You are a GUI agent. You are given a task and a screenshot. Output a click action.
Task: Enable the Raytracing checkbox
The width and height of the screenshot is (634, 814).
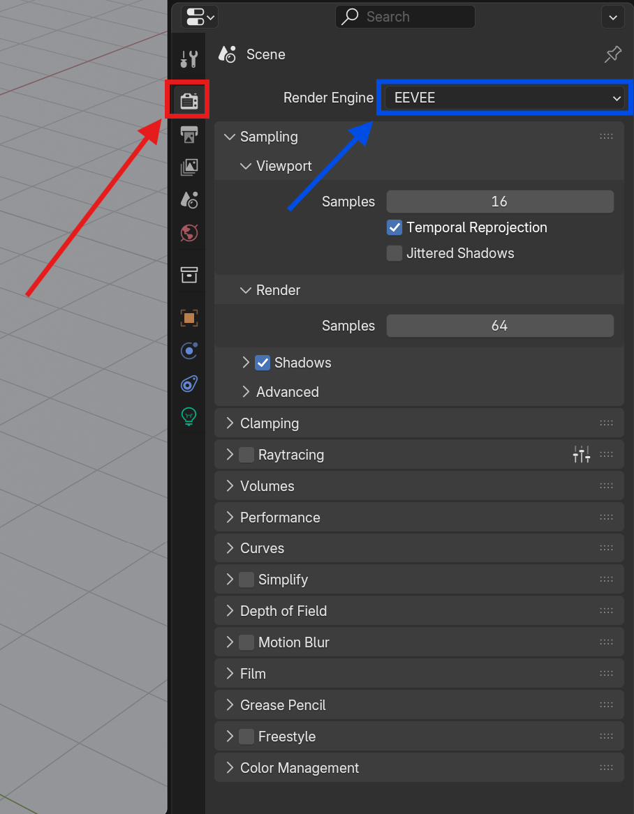coord(246,455)
